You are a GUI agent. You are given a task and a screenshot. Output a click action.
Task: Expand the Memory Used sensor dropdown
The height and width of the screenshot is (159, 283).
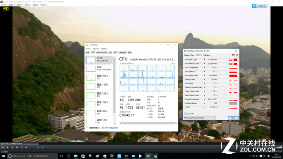click(204, 79)
